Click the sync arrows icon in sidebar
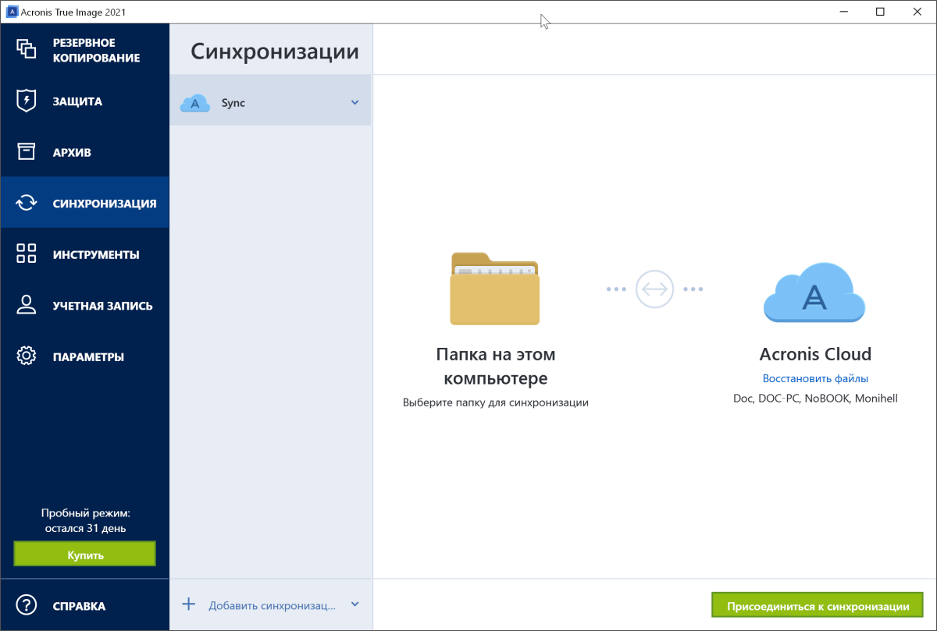The image size is (937, 631). tap(27, 203)
